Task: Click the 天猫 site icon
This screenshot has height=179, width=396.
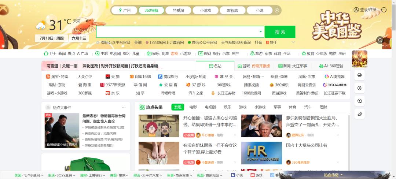Action: pyautogui.click(x=107, y=77)
